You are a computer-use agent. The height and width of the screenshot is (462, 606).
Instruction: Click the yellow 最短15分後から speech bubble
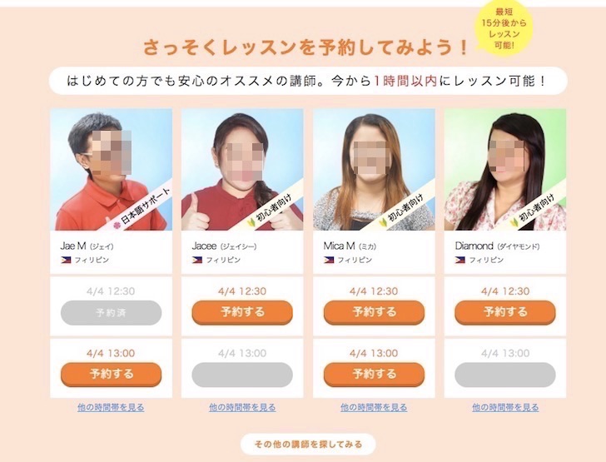(503, 28)
